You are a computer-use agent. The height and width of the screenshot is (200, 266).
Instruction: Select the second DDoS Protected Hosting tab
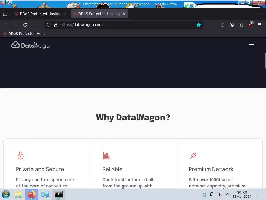[99, 14]
